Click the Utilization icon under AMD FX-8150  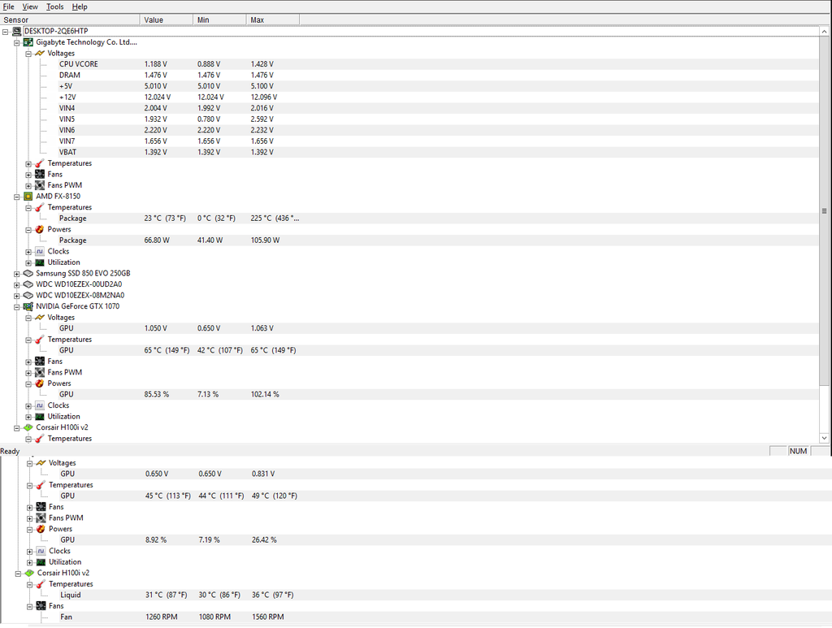[x=40, y=262]
